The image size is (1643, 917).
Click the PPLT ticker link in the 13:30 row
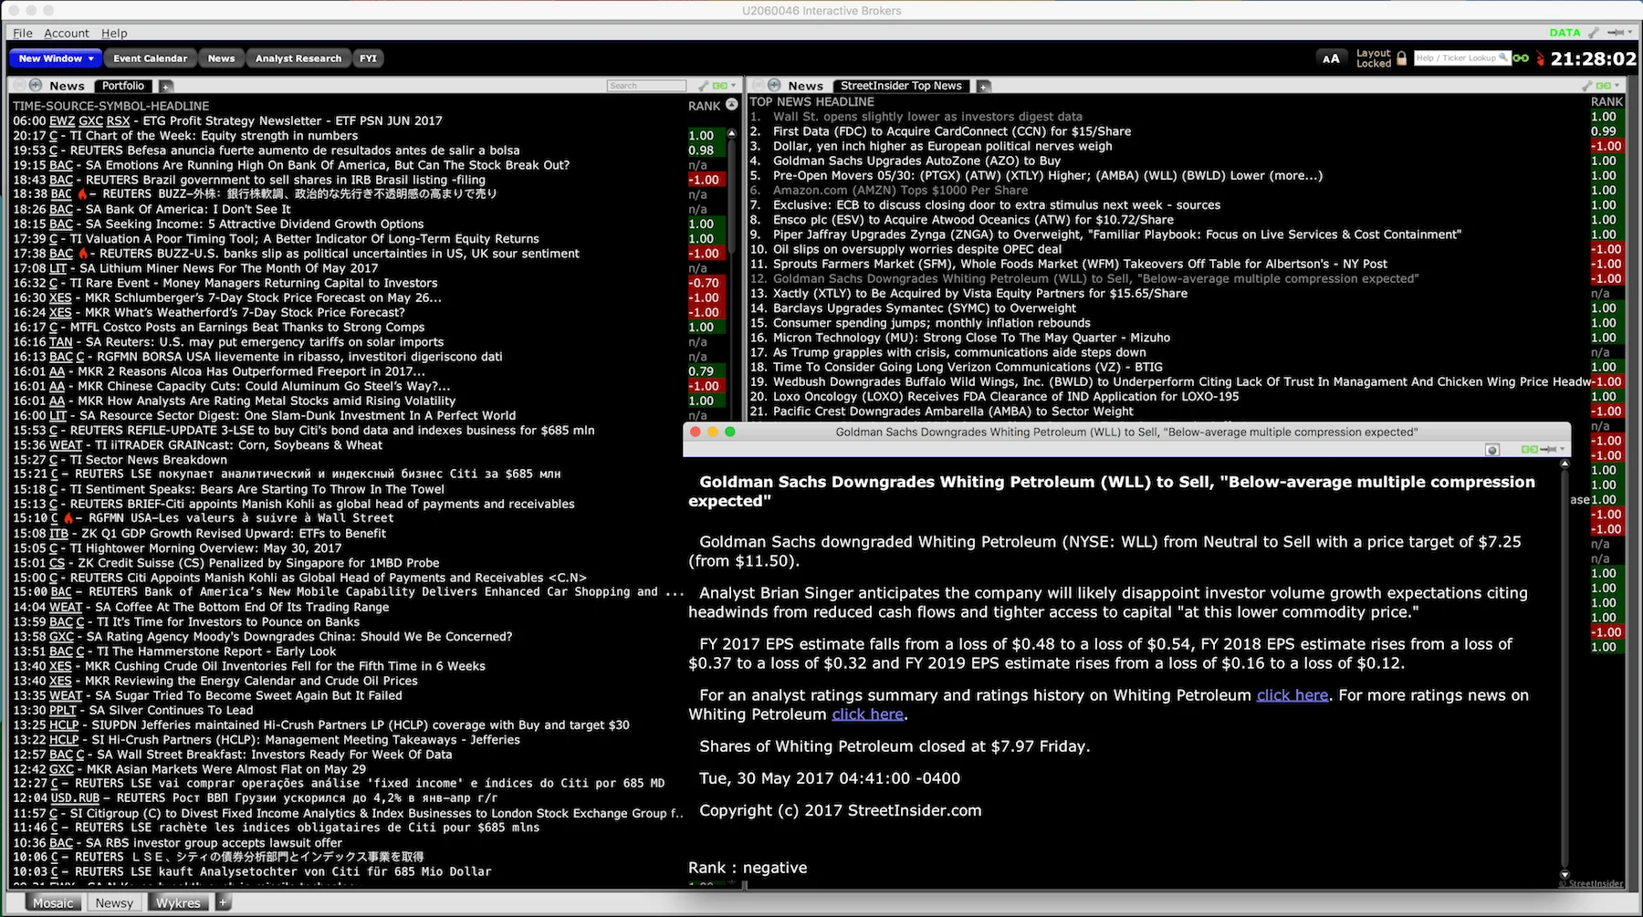click(x=63, y=710)
